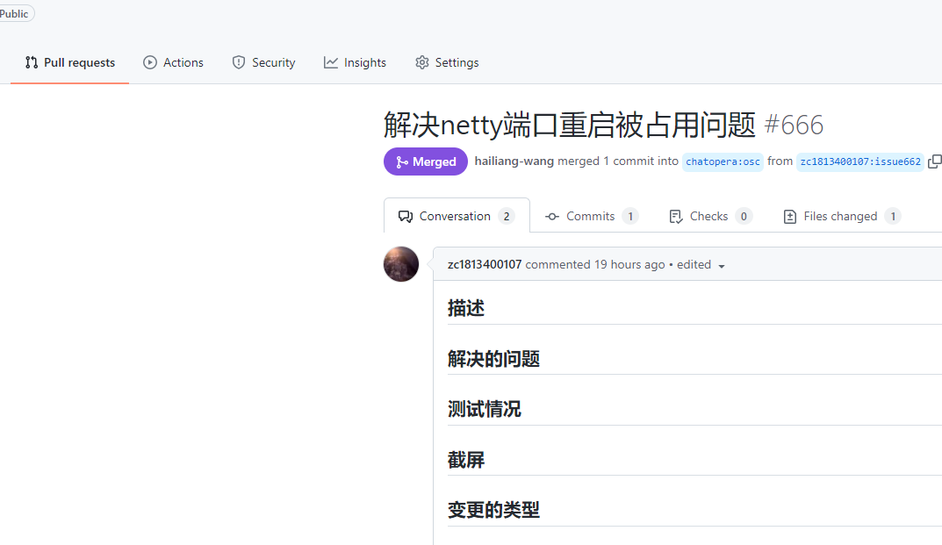The image size is (942, 545).
Task: Click the '测试情况' heading
Action: [x=485, y=409]
